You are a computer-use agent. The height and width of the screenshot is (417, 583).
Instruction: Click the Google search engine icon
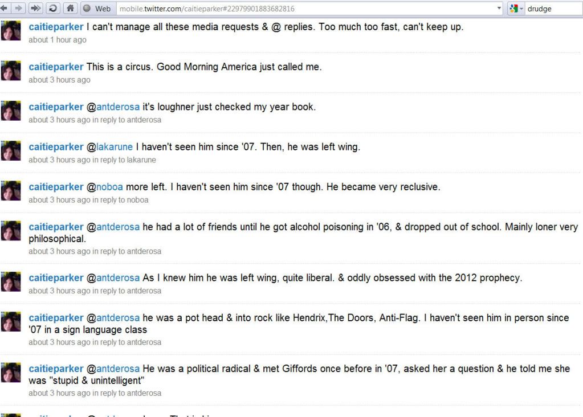point(514,9)
